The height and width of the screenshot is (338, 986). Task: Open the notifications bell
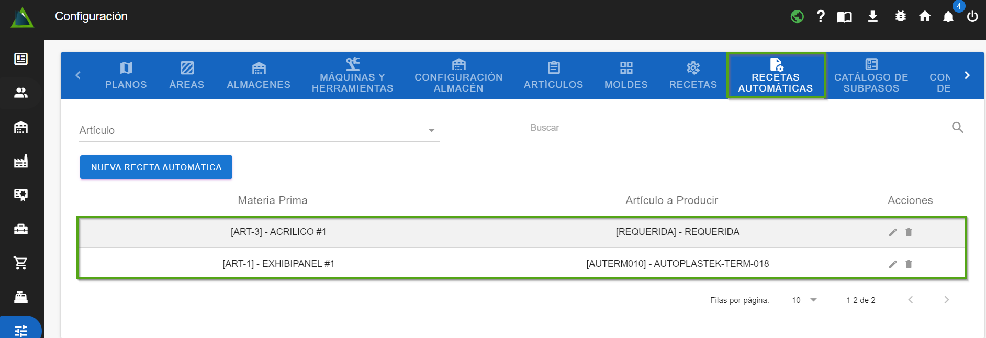tap(948, 17)
